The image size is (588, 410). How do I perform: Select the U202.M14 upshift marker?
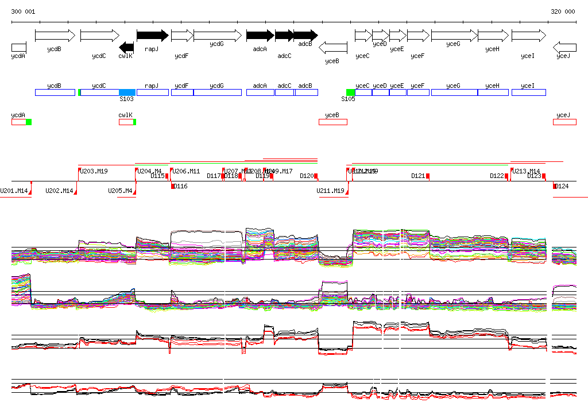click(x=75, y=191)
